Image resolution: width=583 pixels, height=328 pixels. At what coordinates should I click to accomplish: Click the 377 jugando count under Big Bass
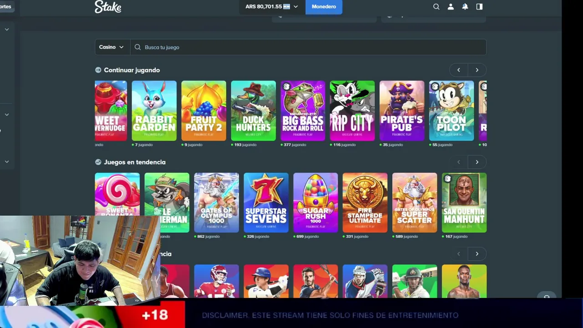point(293,145)
